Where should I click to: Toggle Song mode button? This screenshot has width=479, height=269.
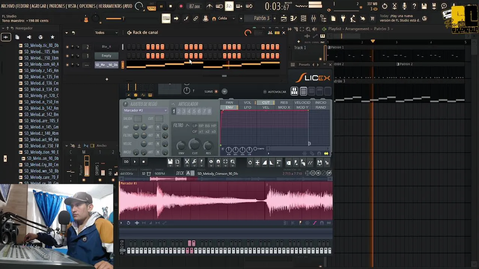(x=152, y=8)
